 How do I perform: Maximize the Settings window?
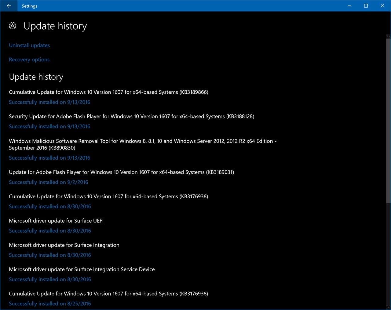pyautogui.click(x=366, y=6)
